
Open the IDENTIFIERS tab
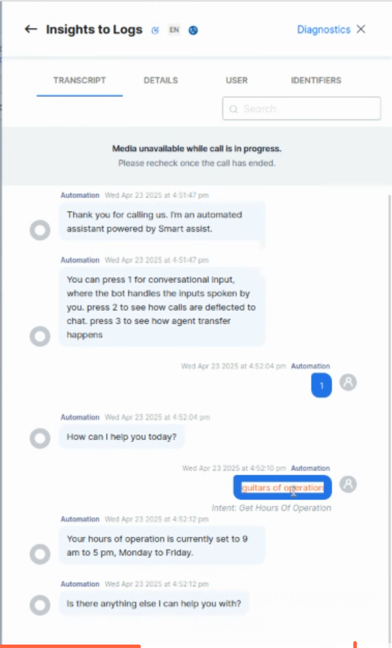pos(316,80)
